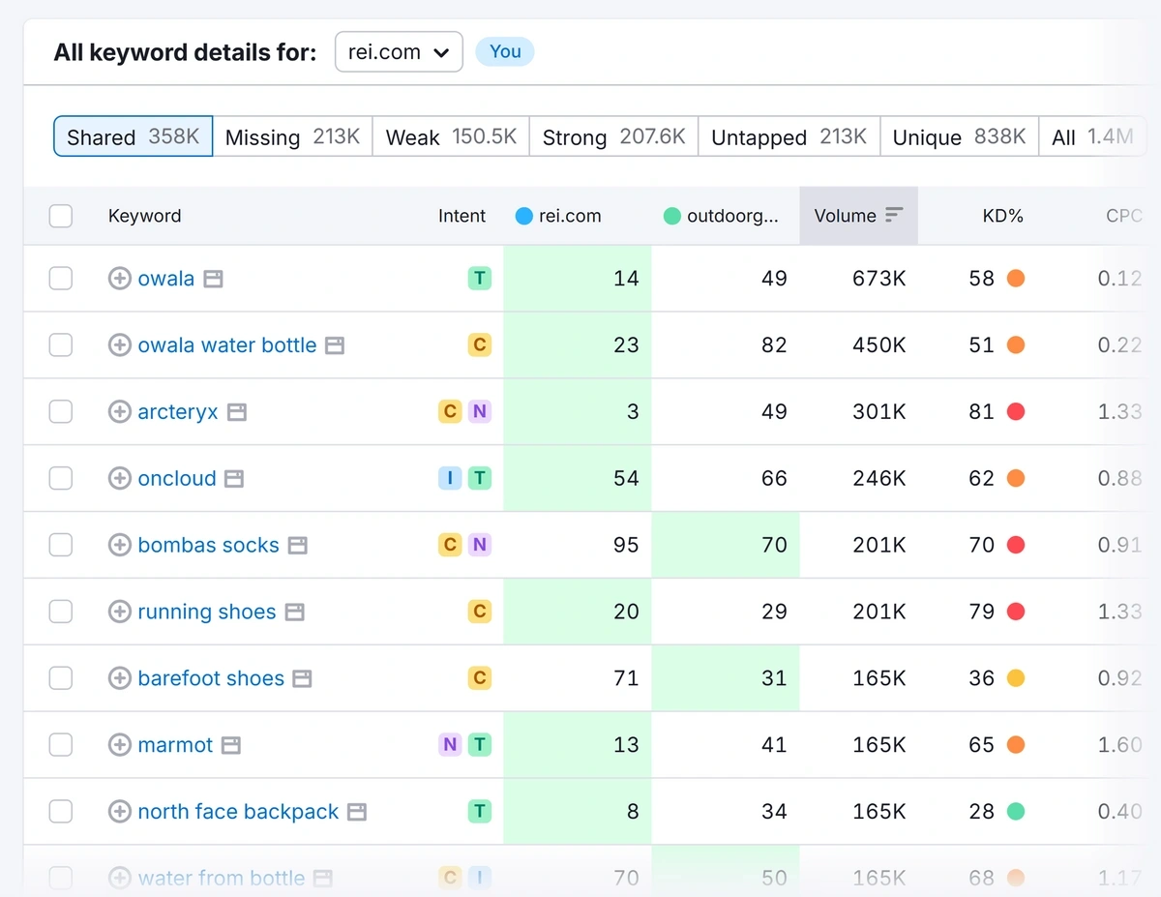Tick the running shoes row checkbox
Screen dimensions: 1161x897
coord(61,613)
